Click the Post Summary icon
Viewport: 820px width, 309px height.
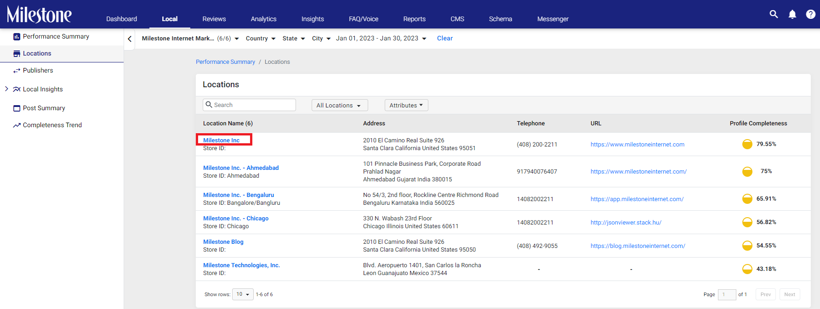click(17, 108)
